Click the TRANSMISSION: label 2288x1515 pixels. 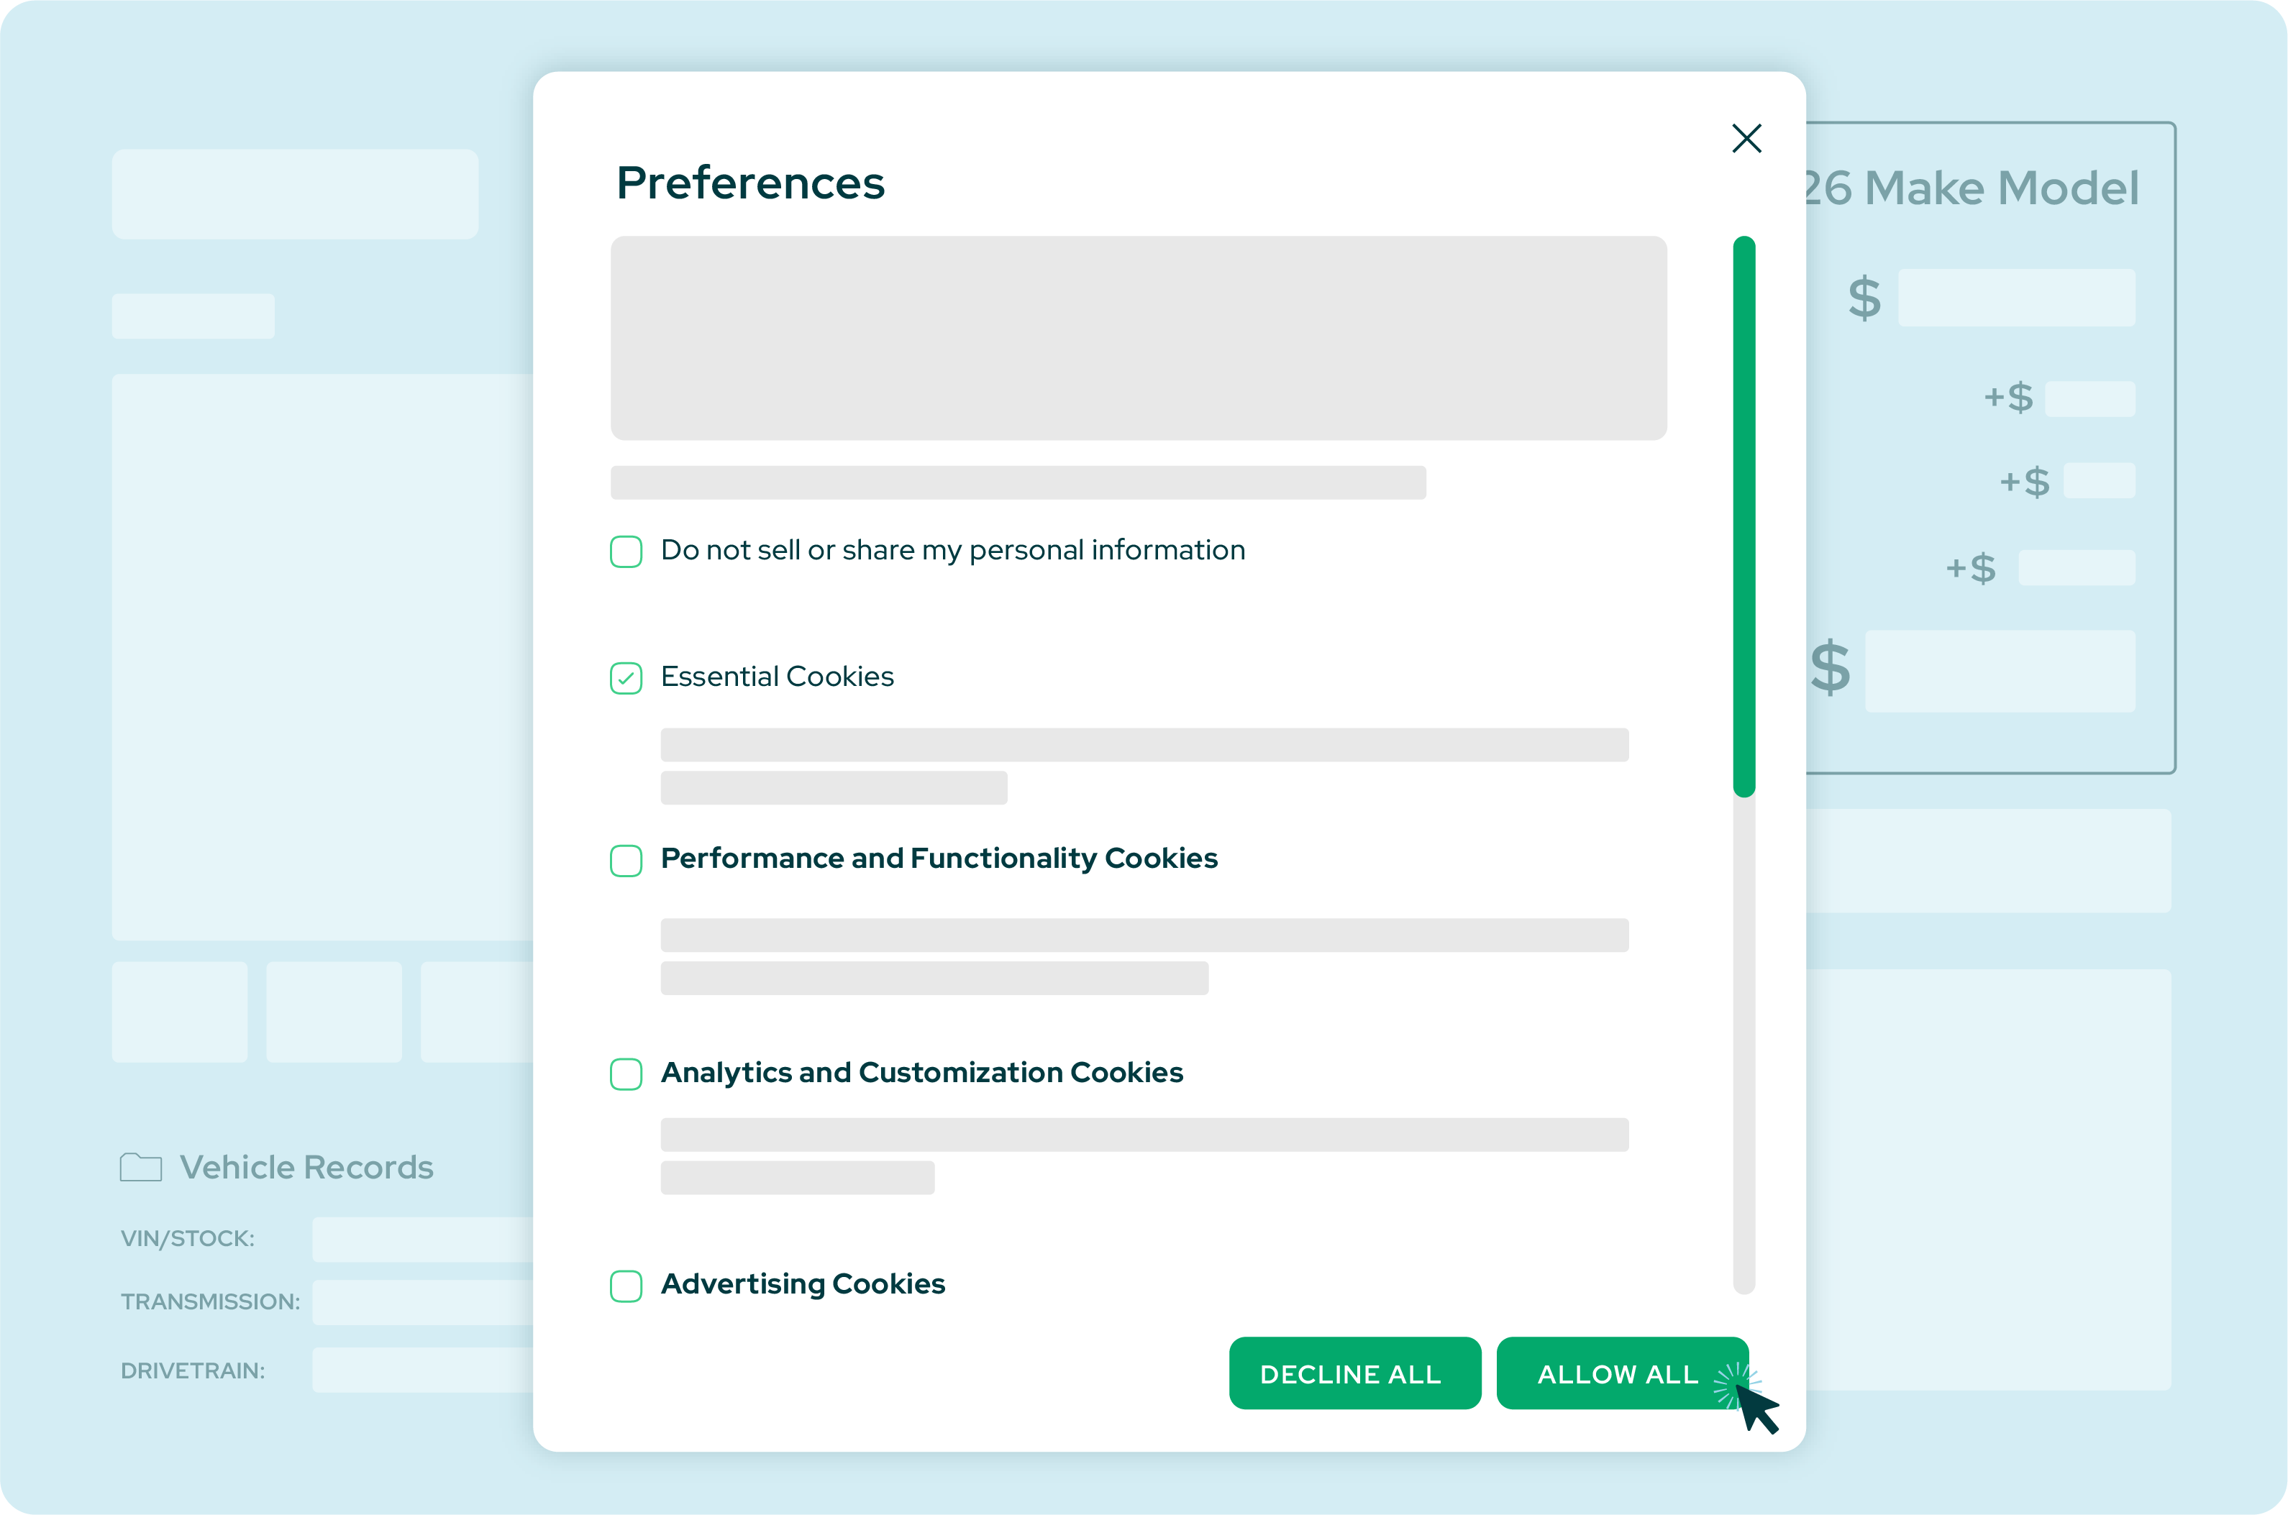210,1301
